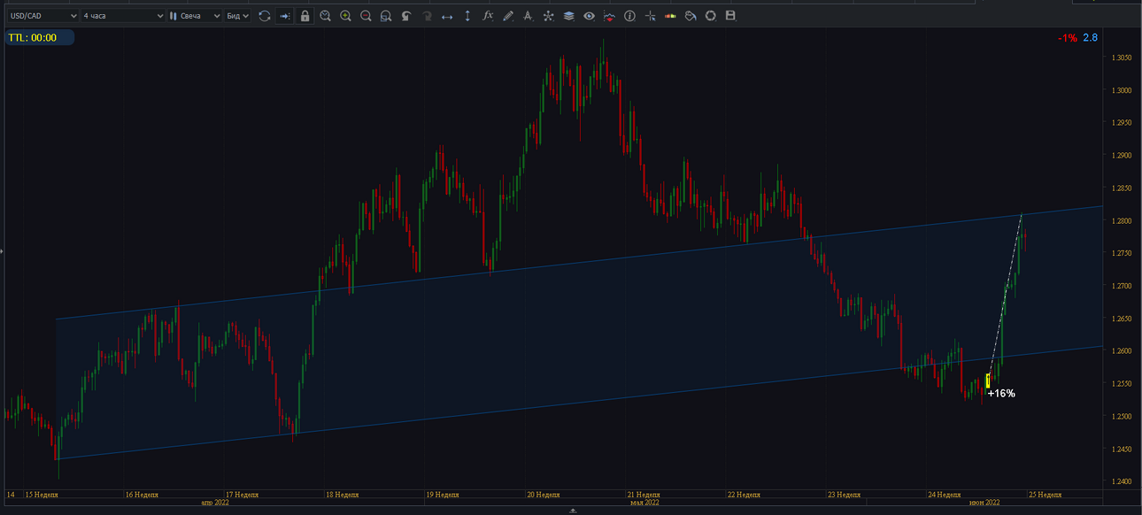Viewport: 1142px width, 515px height.
Task: Open the compass drawing tools icon
Action: pos(528,16)
